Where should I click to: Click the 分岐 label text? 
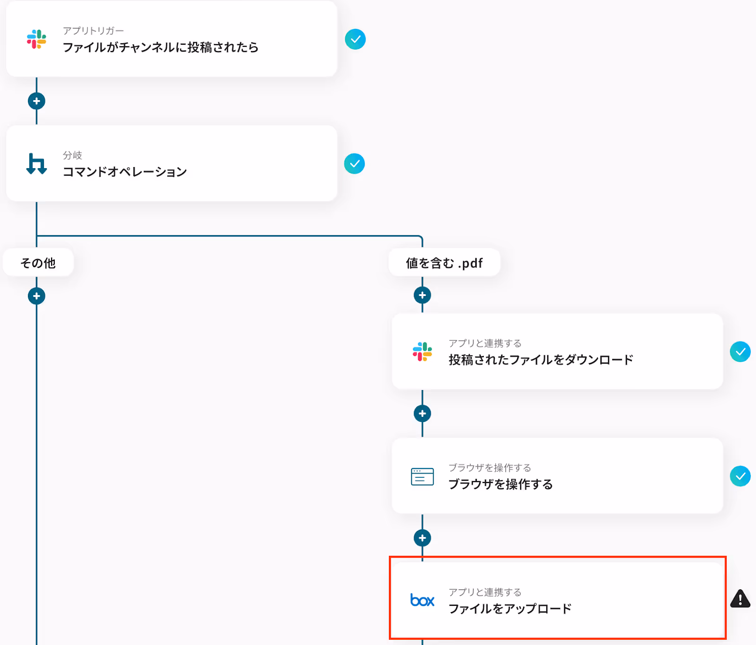pyautogui.click(x=73, y=155)
